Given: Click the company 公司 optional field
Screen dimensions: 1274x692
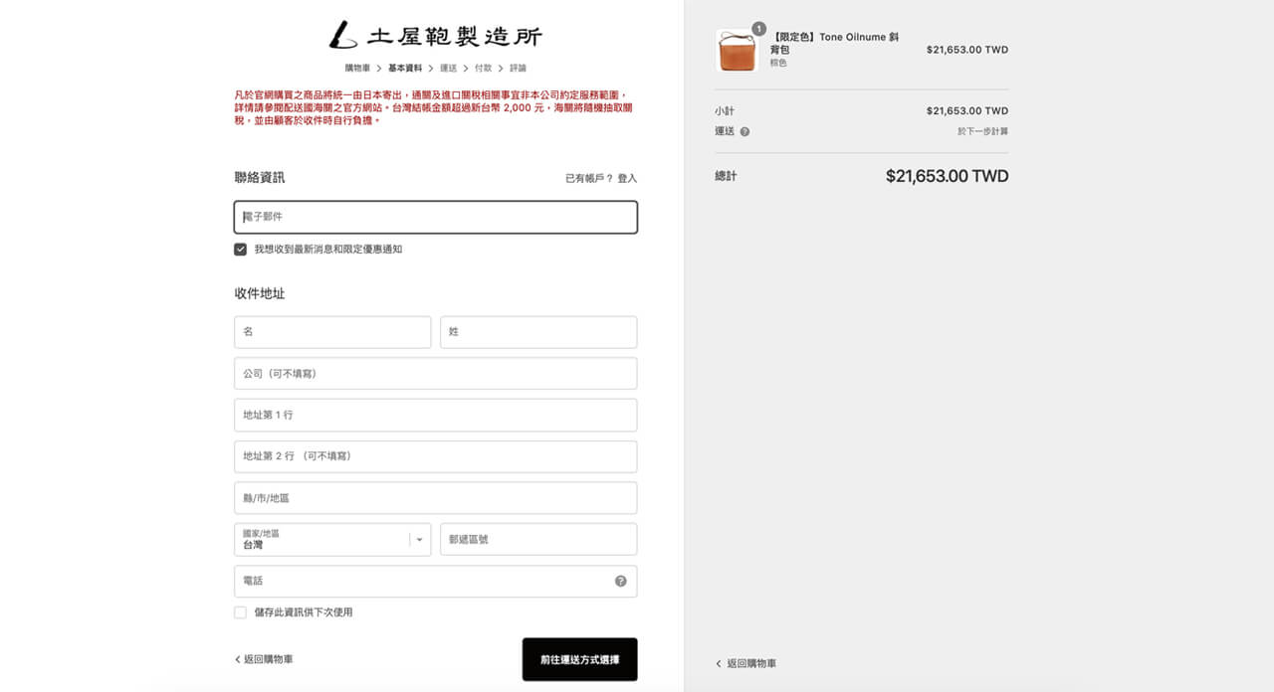Looking at the screenshot, I should tap(436, 374).
